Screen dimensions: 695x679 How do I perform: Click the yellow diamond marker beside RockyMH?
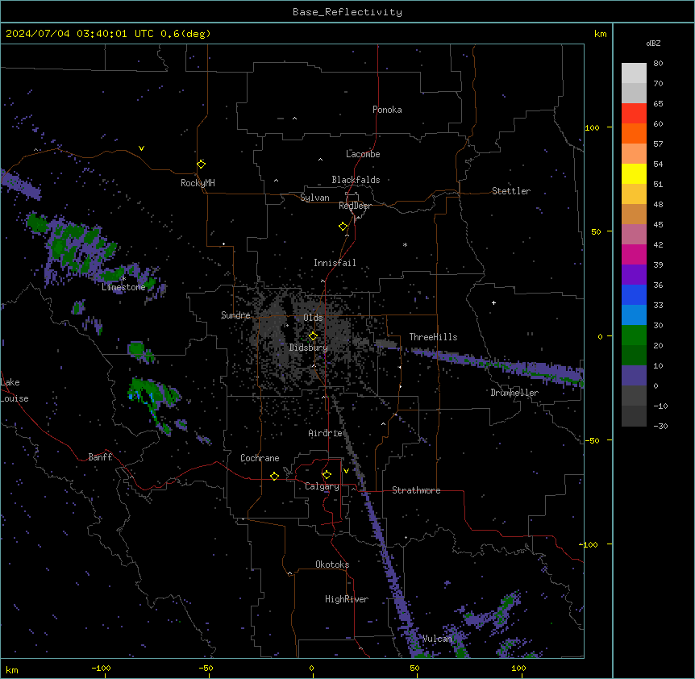tap(202, 164)
